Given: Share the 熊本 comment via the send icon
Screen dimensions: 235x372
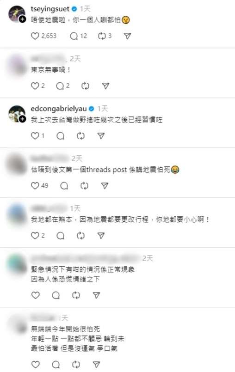Looking at the screenshot, I should coord(101,236).
